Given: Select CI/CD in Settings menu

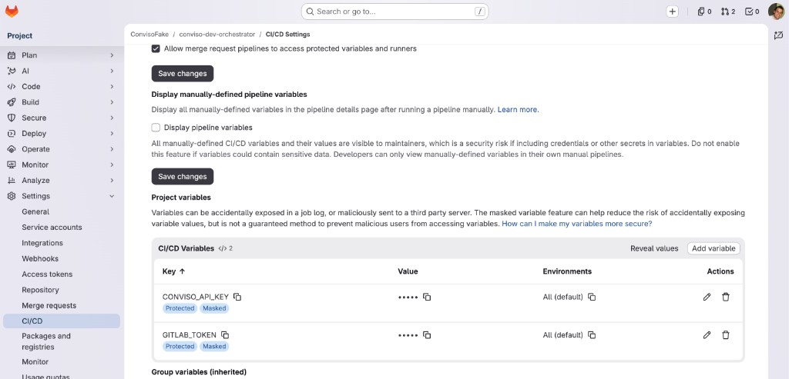Looking at the screenshot, I should pos(62,321).
